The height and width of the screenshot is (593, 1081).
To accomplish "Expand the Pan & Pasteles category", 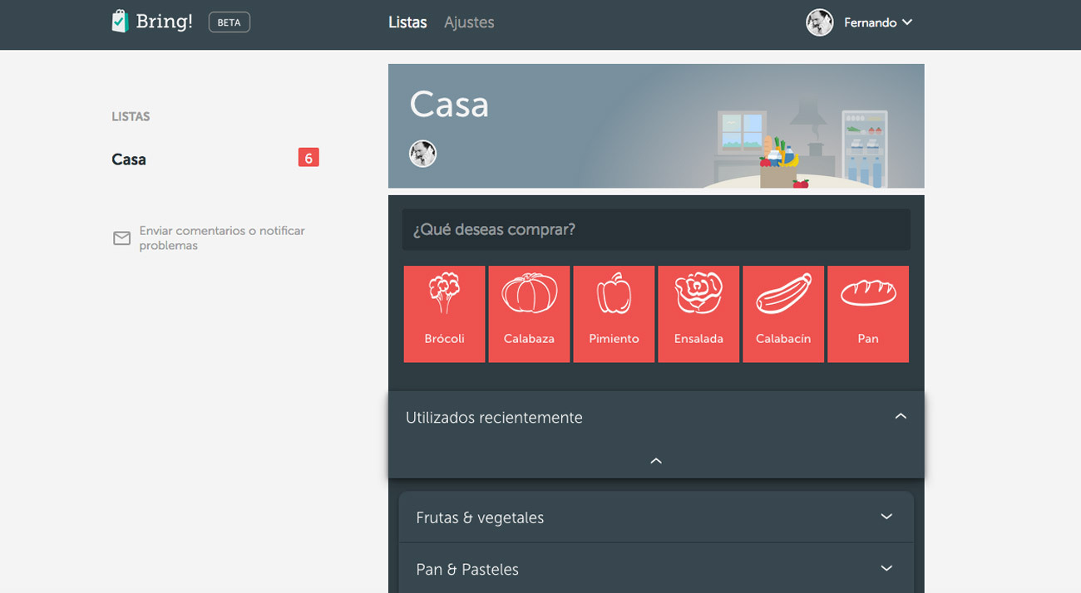I will tap(886, 568).
